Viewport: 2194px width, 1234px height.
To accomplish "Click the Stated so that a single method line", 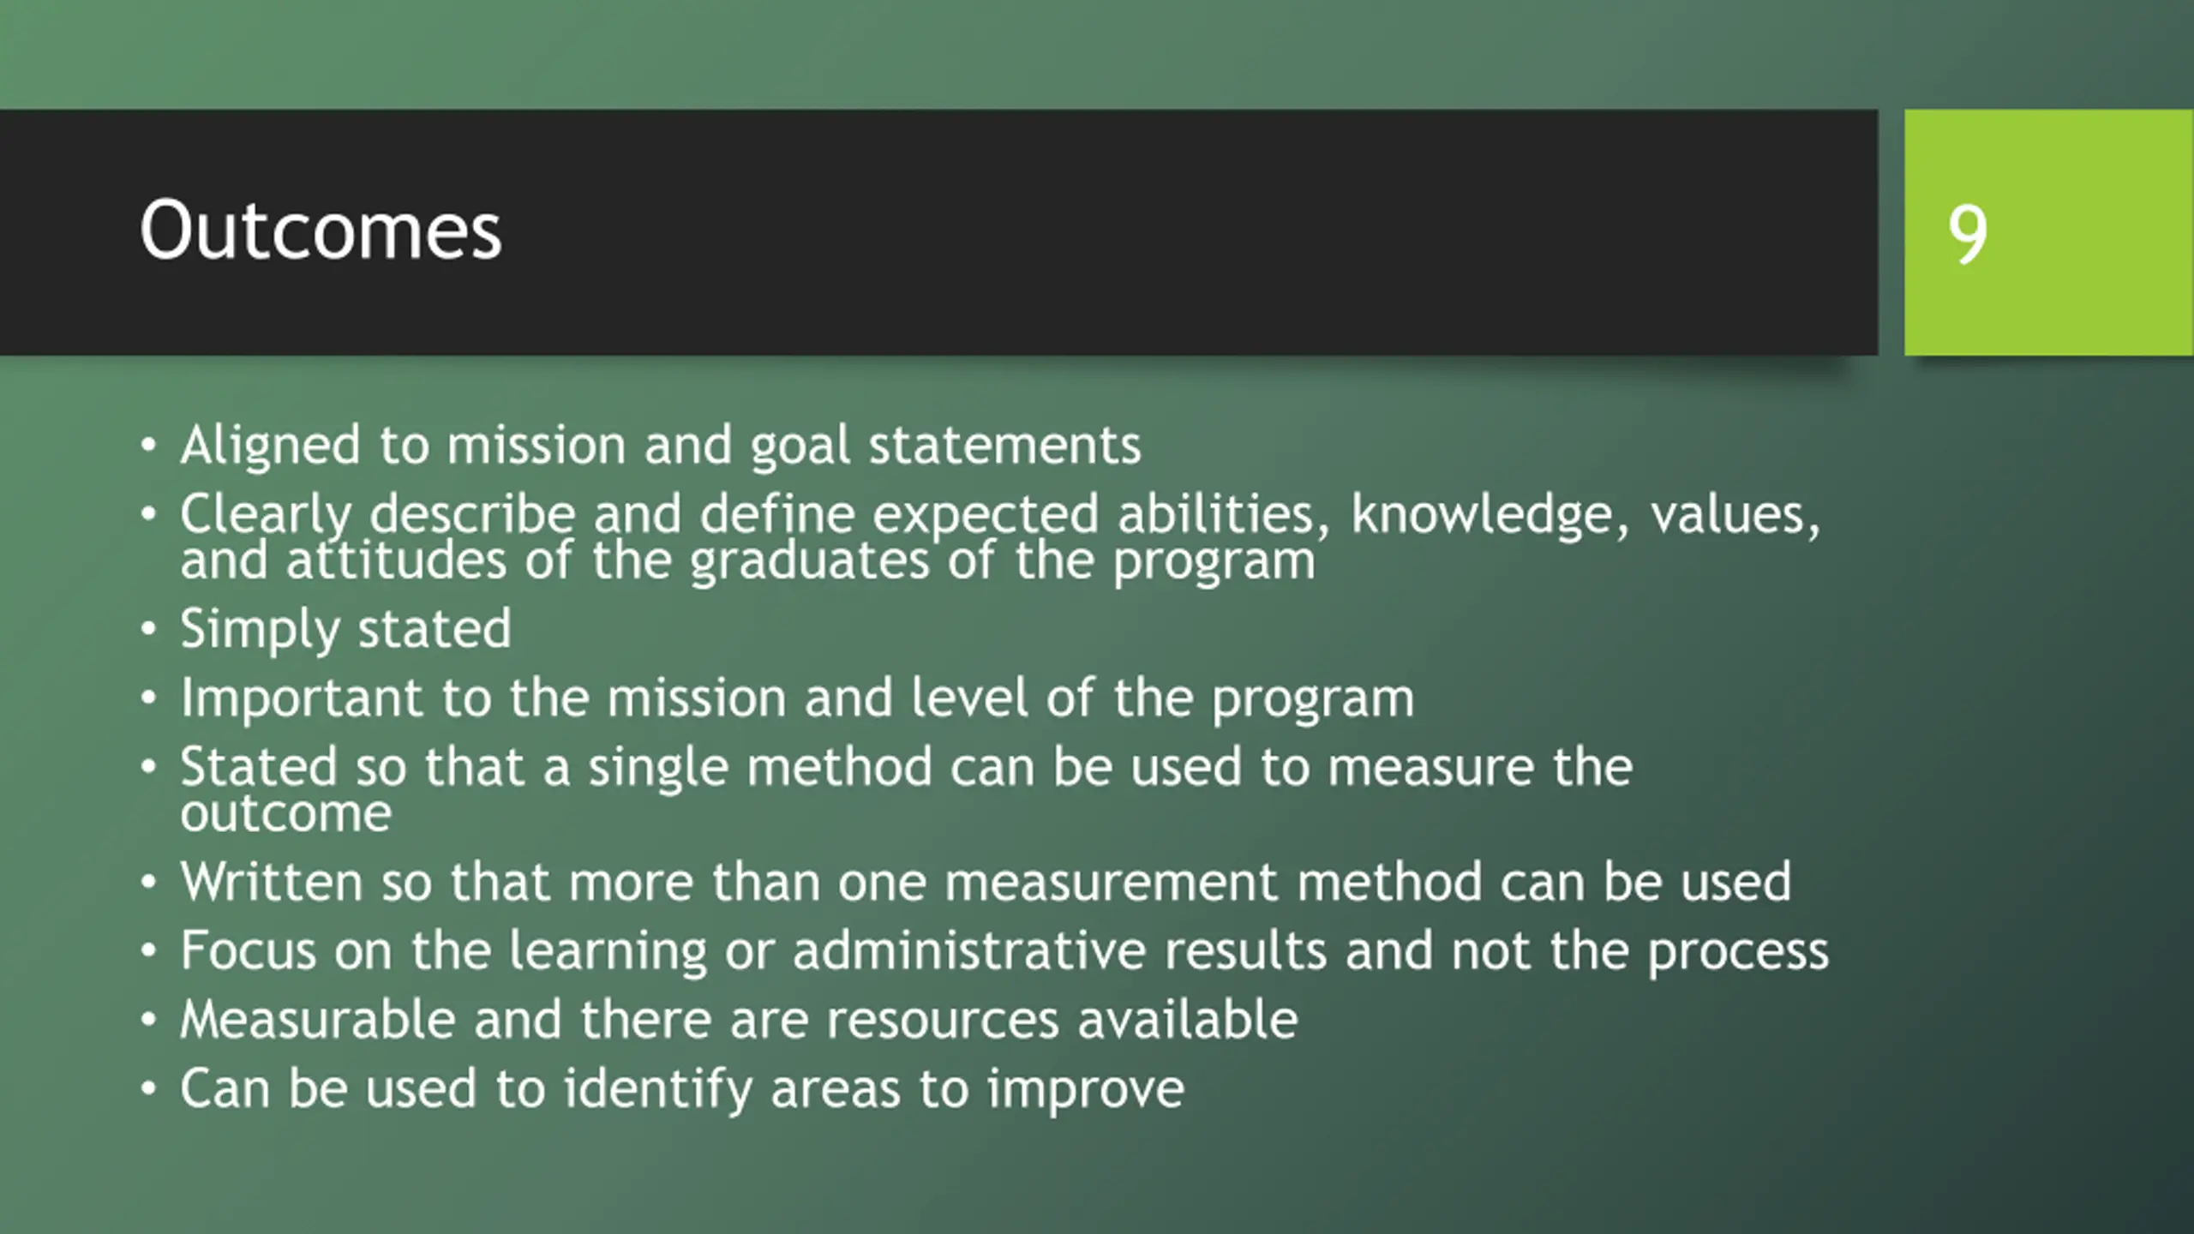I will tap(906, 766).
